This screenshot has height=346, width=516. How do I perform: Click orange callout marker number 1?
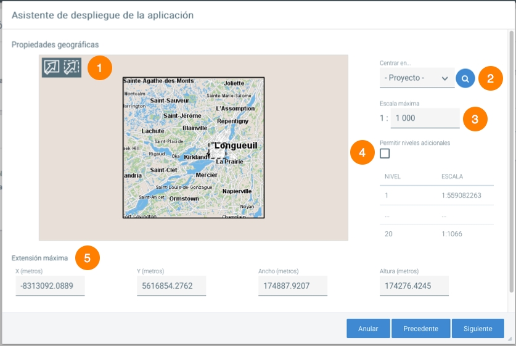(100, 68)
